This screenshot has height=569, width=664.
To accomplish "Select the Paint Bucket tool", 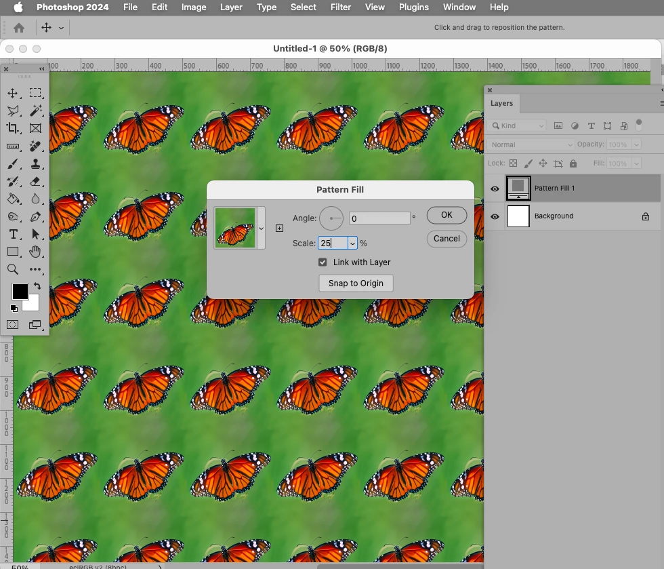I will point(13,199).
